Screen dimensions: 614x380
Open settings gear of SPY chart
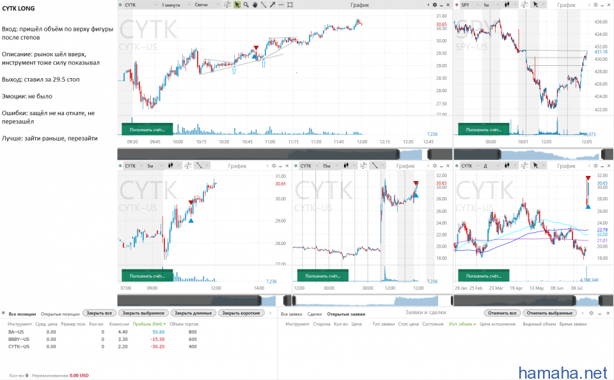pos(595,4)
